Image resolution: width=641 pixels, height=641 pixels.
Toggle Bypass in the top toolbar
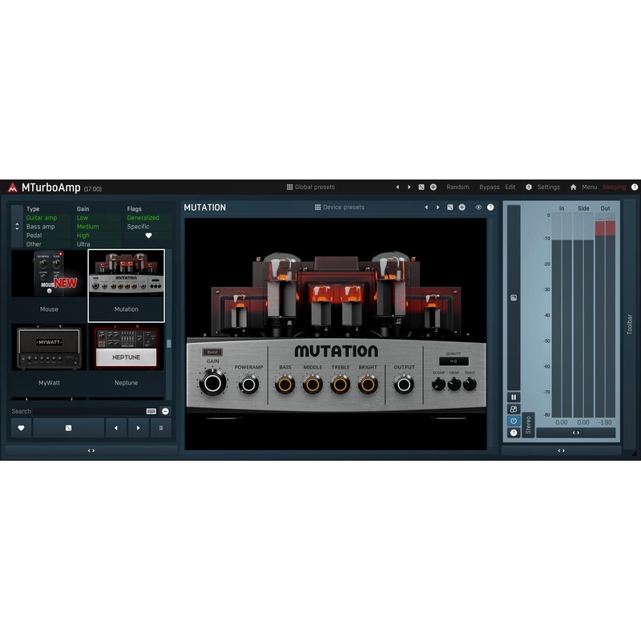click(489, 185)
